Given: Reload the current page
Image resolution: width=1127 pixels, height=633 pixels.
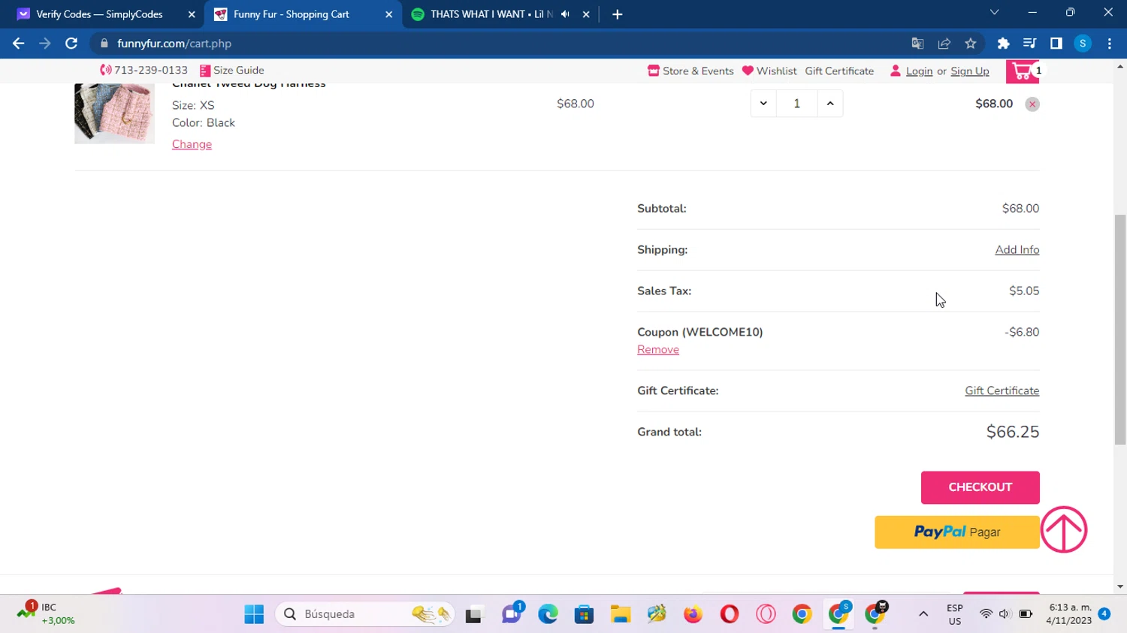Looking at the screenshot, I should click(x=71, y=44).
